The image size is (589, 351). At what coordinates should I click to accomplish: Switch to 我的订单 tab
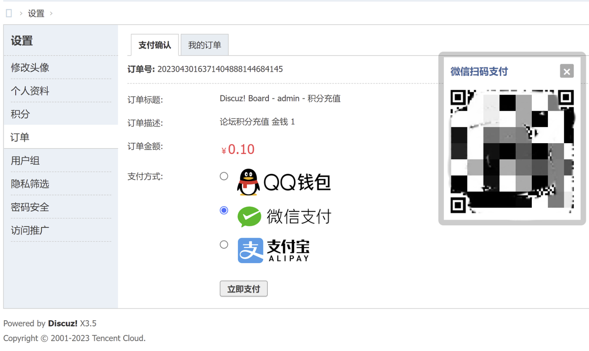pos(204,45)
